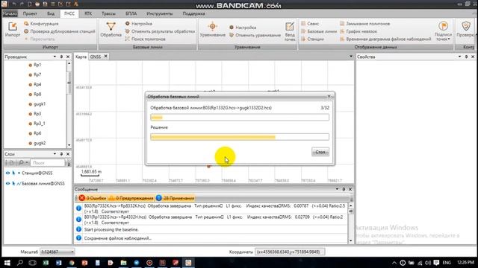Show Базовые линии data view
478x268 pixels.
coord(319,31)
